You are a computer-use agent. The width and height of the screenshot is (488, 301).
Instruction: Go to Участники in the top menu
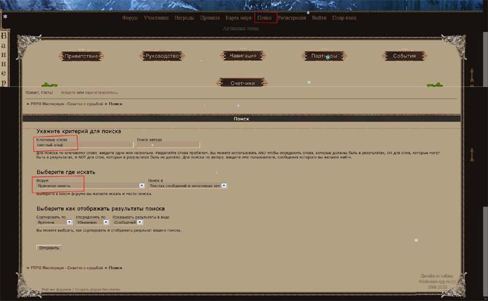[156, 18]
